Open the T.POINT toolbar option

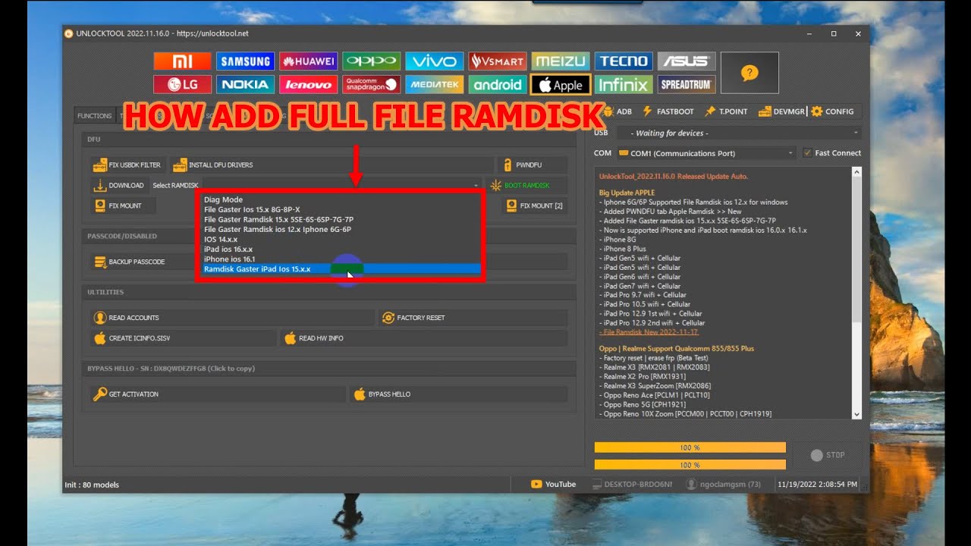(x=726, y=111)
